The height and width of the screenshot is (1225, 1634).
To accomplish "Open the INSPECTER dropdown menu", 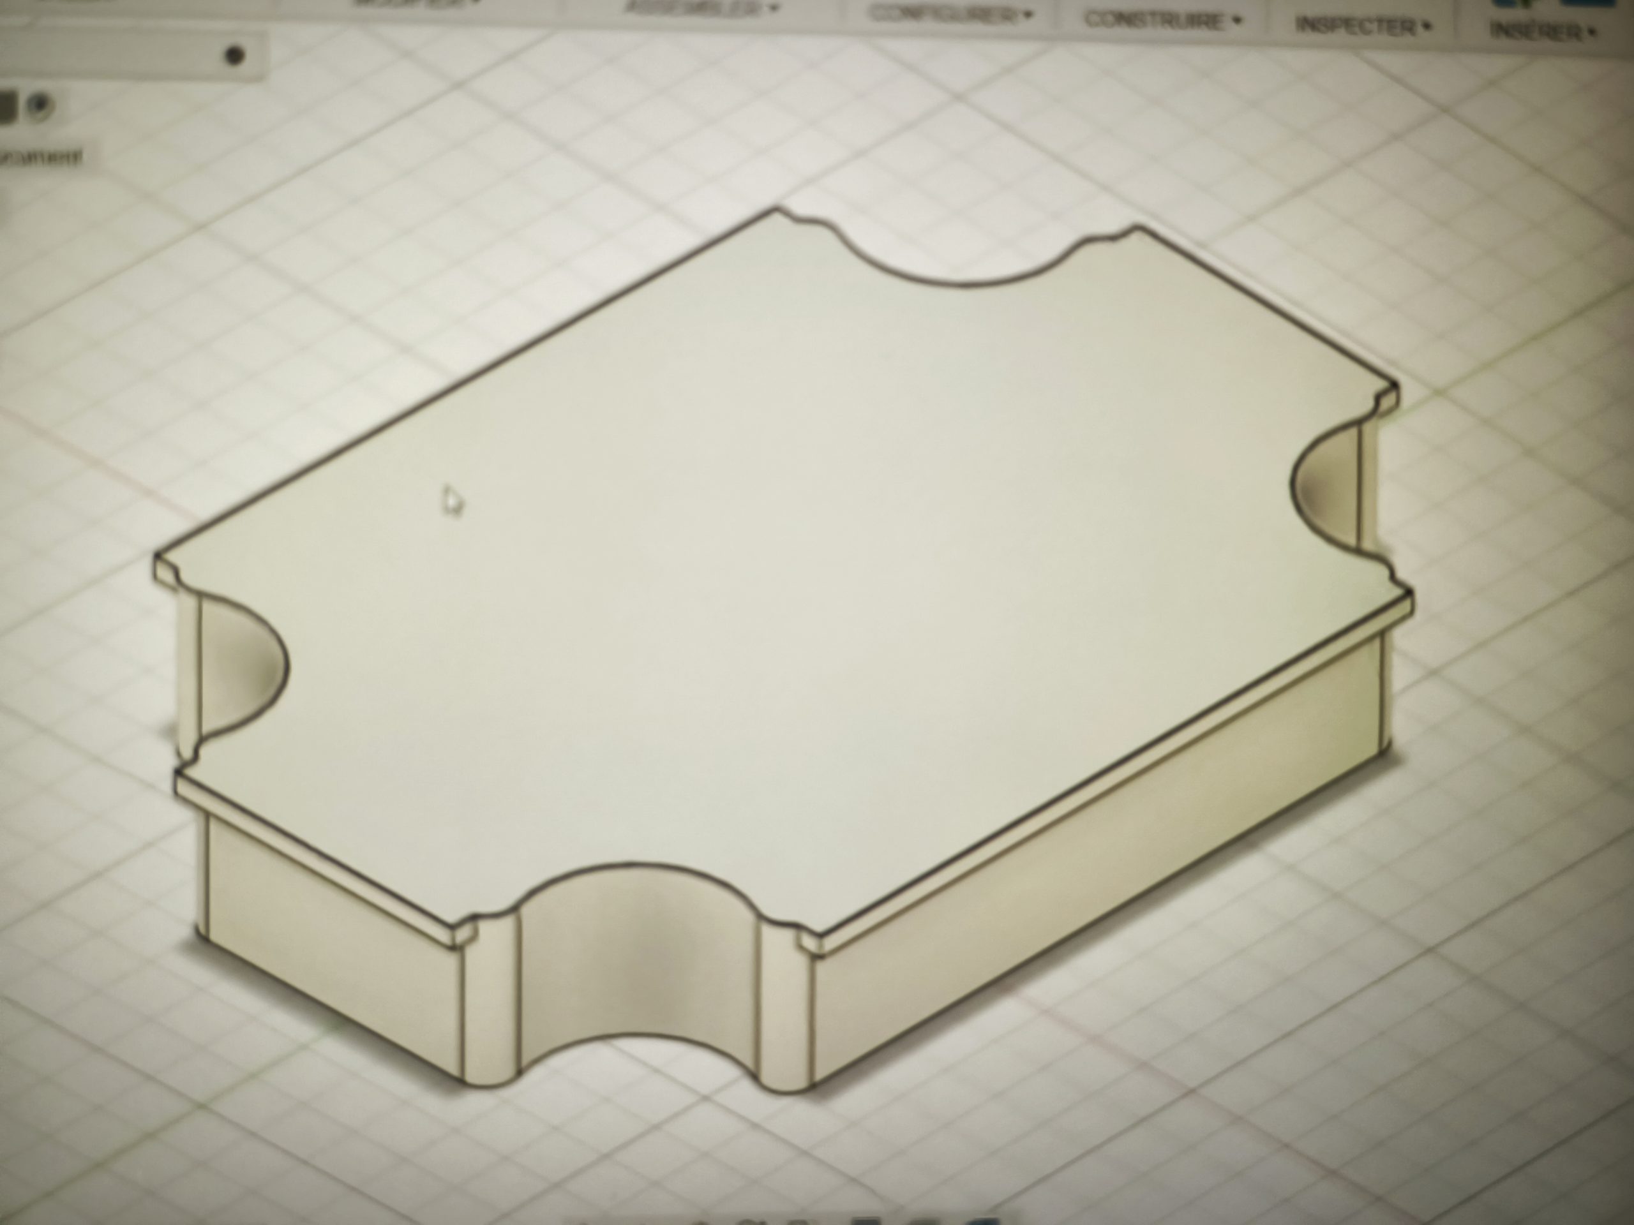I will pyautogui.click(x=1363, y=27).
